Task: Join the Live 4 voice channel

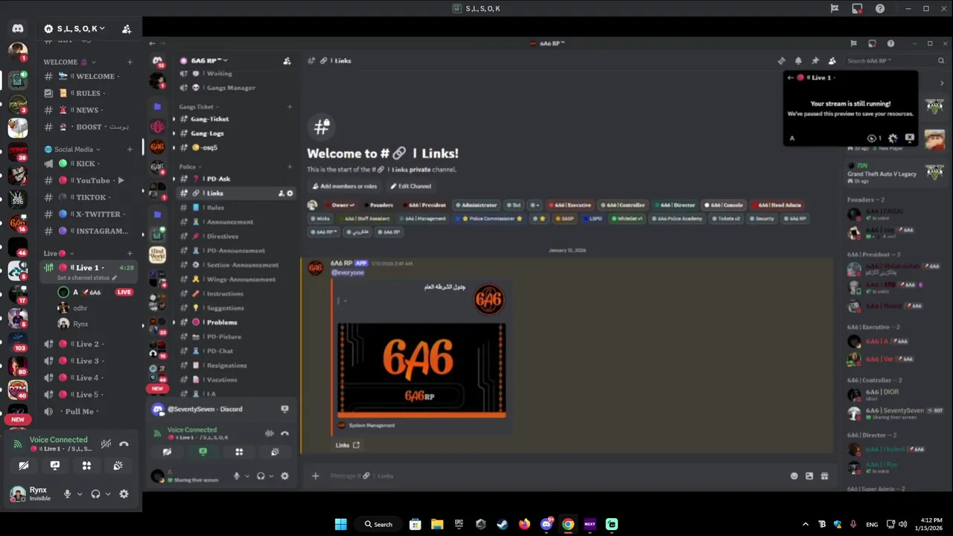Action: point(88,377)
